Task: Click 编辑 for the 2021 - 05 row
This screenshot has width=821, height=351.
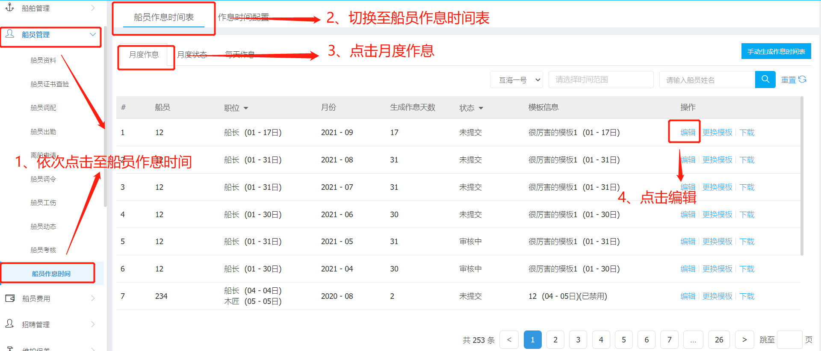Action: [x=688, y=242]
